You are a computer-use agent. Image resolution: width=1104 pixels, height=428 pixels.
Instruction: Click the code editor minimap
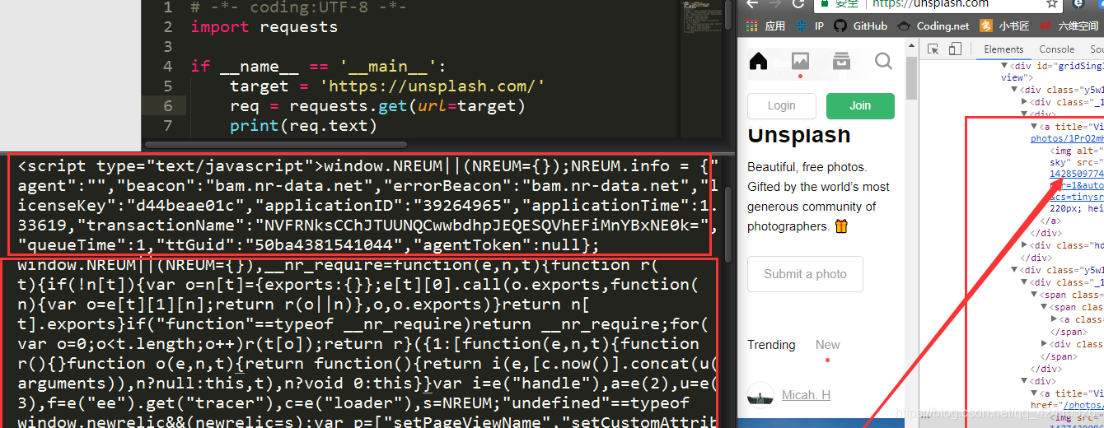(x=699, y=16)
